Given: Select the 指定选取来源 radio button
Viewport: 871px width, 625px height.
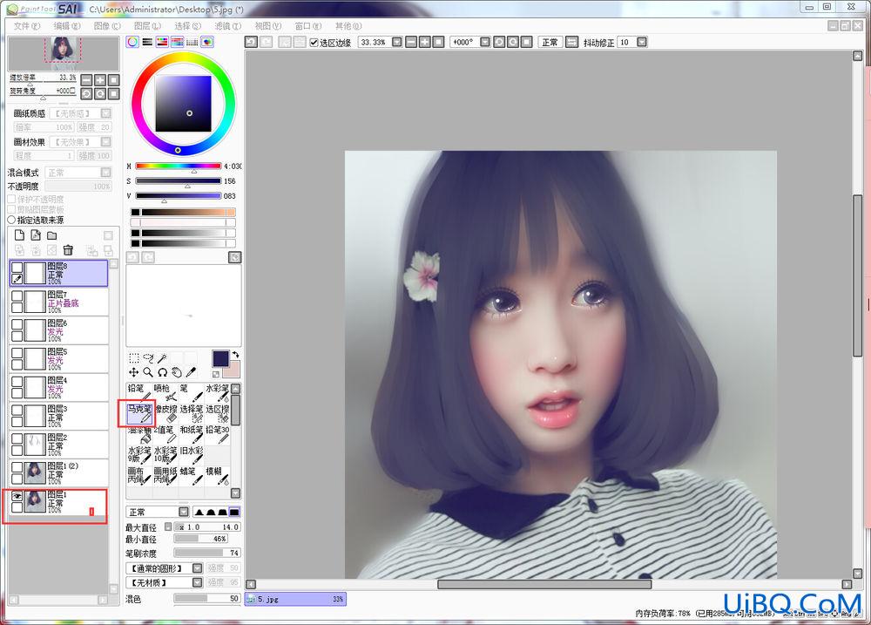Looking at the screenshot, I should 11,221.
